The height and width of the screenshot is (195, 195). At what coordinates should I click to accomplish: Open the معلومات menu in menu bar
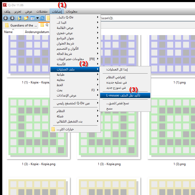71,11
